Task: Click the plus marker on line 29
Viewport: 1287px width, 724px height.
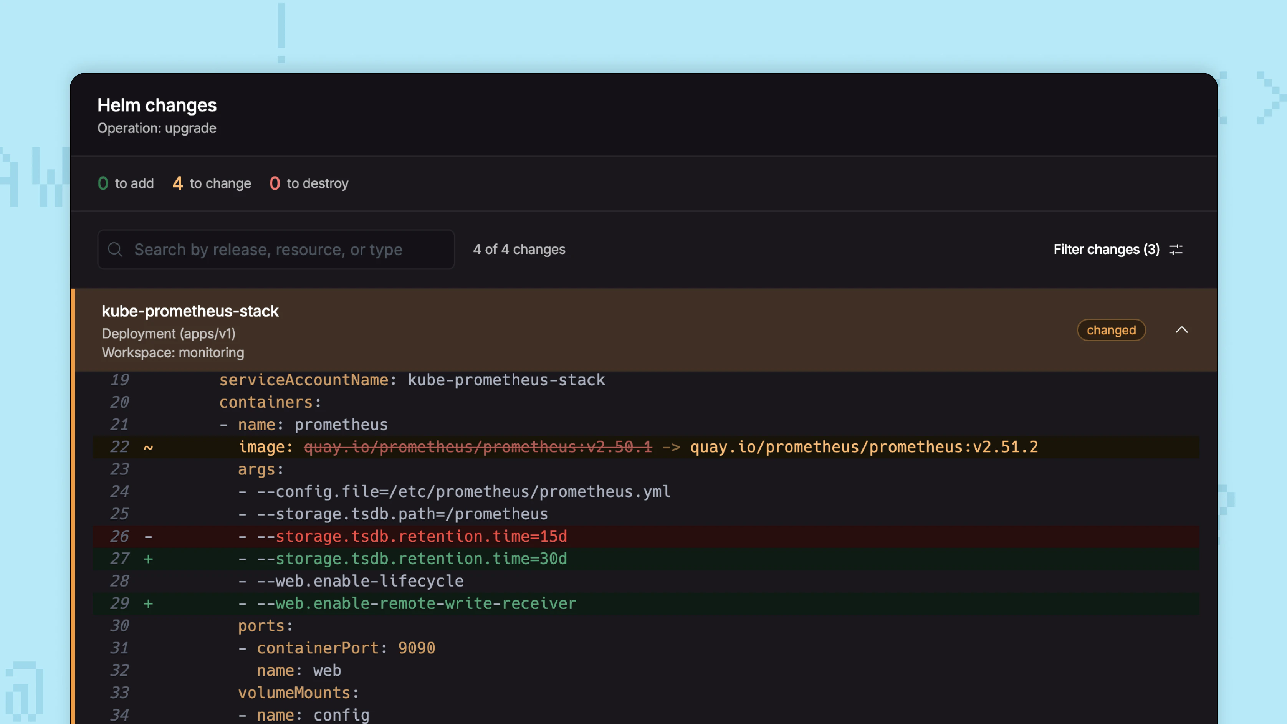Action: coord(148,603)
